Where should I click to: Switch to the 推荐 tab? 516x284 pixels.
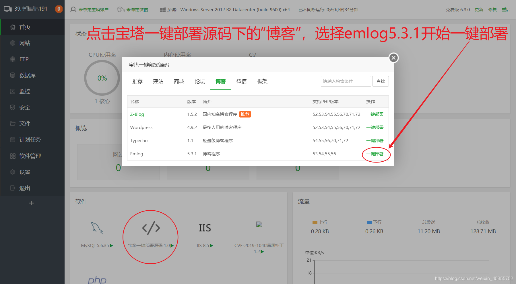(x=137, y=81)
